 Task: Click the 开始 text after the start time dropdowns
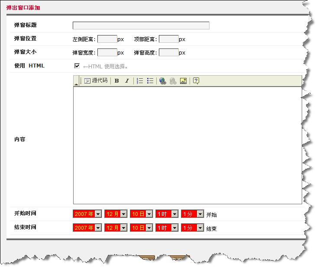[x=211, y=215]
